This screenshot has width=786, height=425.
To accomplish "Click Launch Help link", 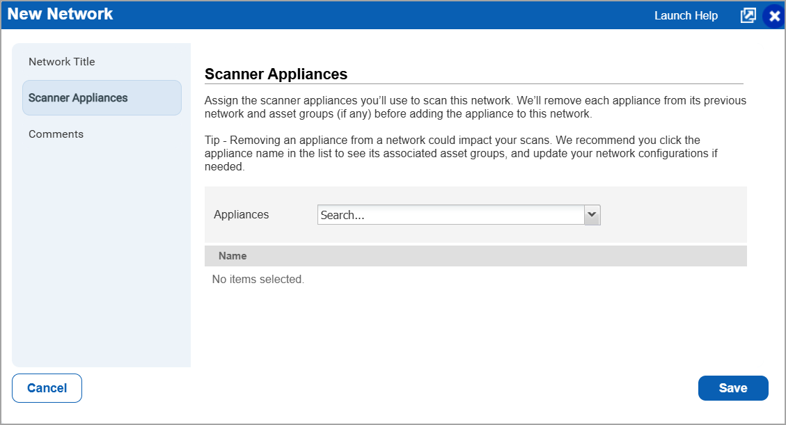I will 686,15.
